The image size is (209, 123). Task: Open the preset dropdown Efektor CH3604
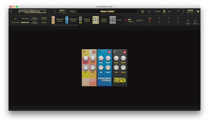click(108, 11)
